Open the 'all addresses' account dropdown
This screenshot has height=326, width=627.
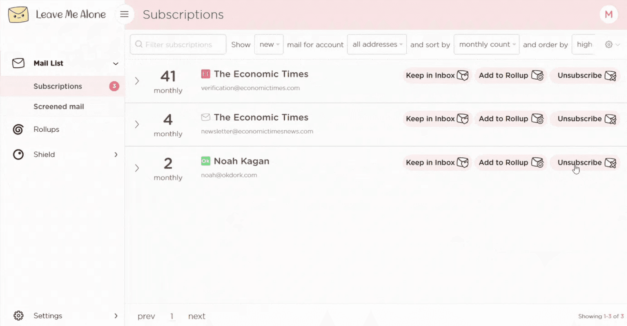(x=377, y=45)
